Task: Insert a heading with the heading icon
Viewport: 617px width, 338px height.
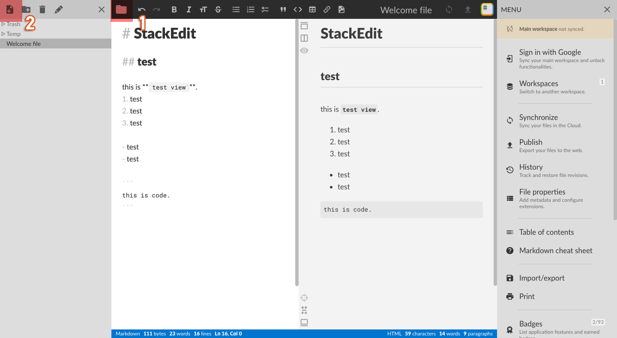Action: coord(203,9)
